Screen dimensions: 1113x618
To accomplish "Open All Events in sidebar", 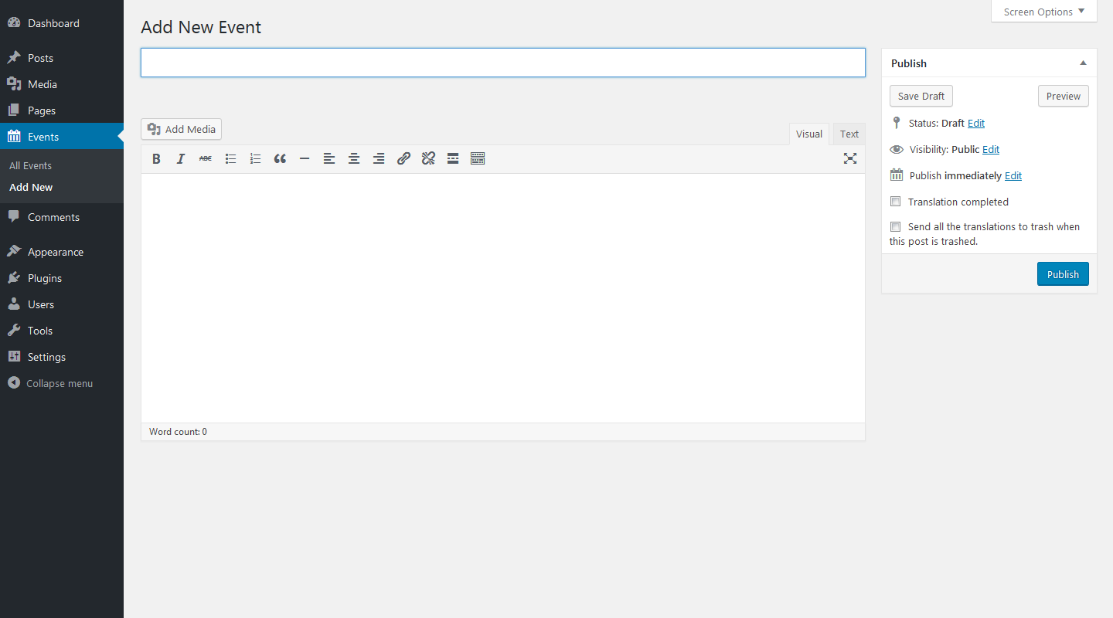I will pyautogui.click(x=31, y=165).
